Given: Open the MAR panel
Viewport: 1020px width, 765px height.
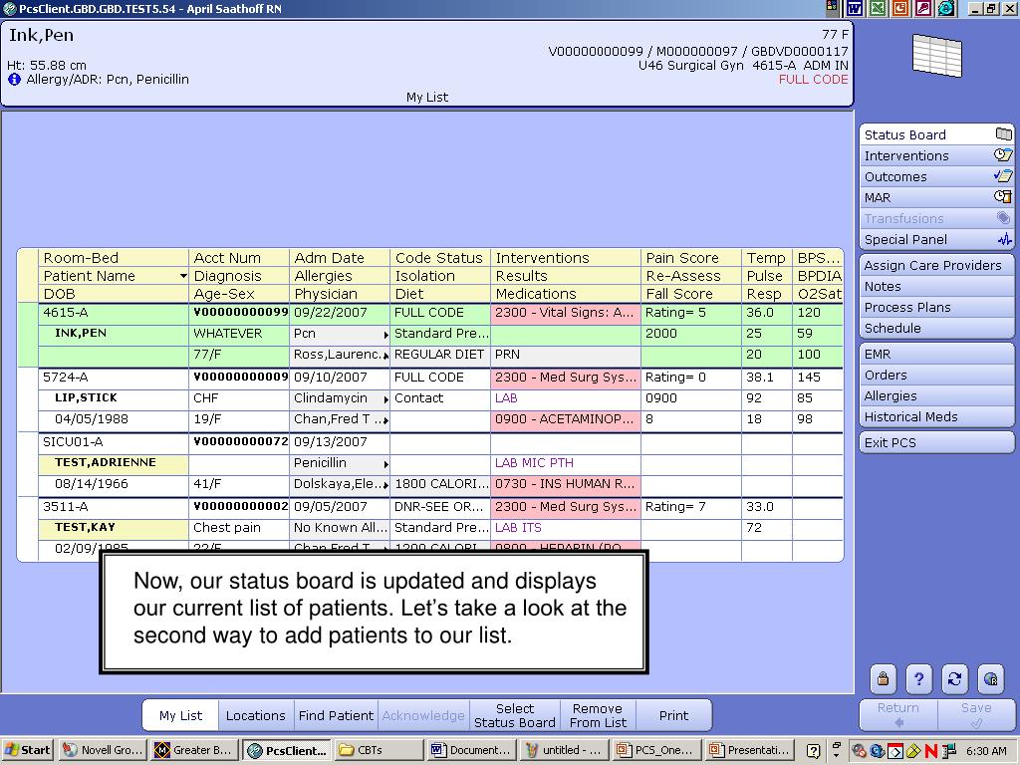Looking at the screenshot, I should pyautogui.click(x=936, y=197).
